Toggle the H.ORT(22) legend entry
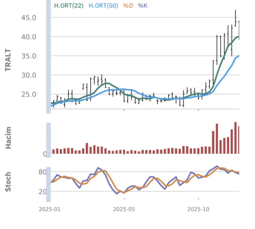The height and width of the screenshot is (229, 255). (x=69, y=5)
